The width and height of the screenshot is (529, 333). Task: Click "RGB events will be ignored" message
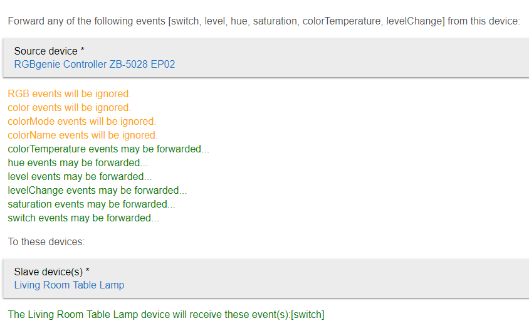pos(69,94)
